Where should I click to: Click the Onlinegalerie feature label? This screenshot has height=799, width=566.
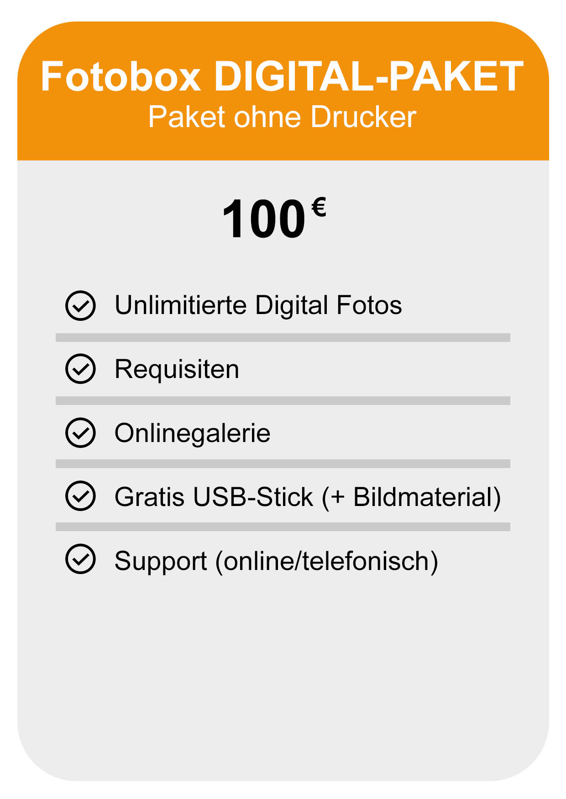click(x=193, y=434)
